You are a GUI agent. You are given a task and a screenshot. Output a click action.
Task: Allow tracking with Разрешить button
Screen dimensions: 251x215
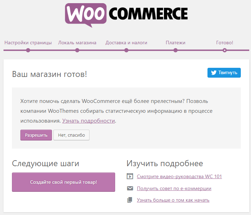(36, 135)
